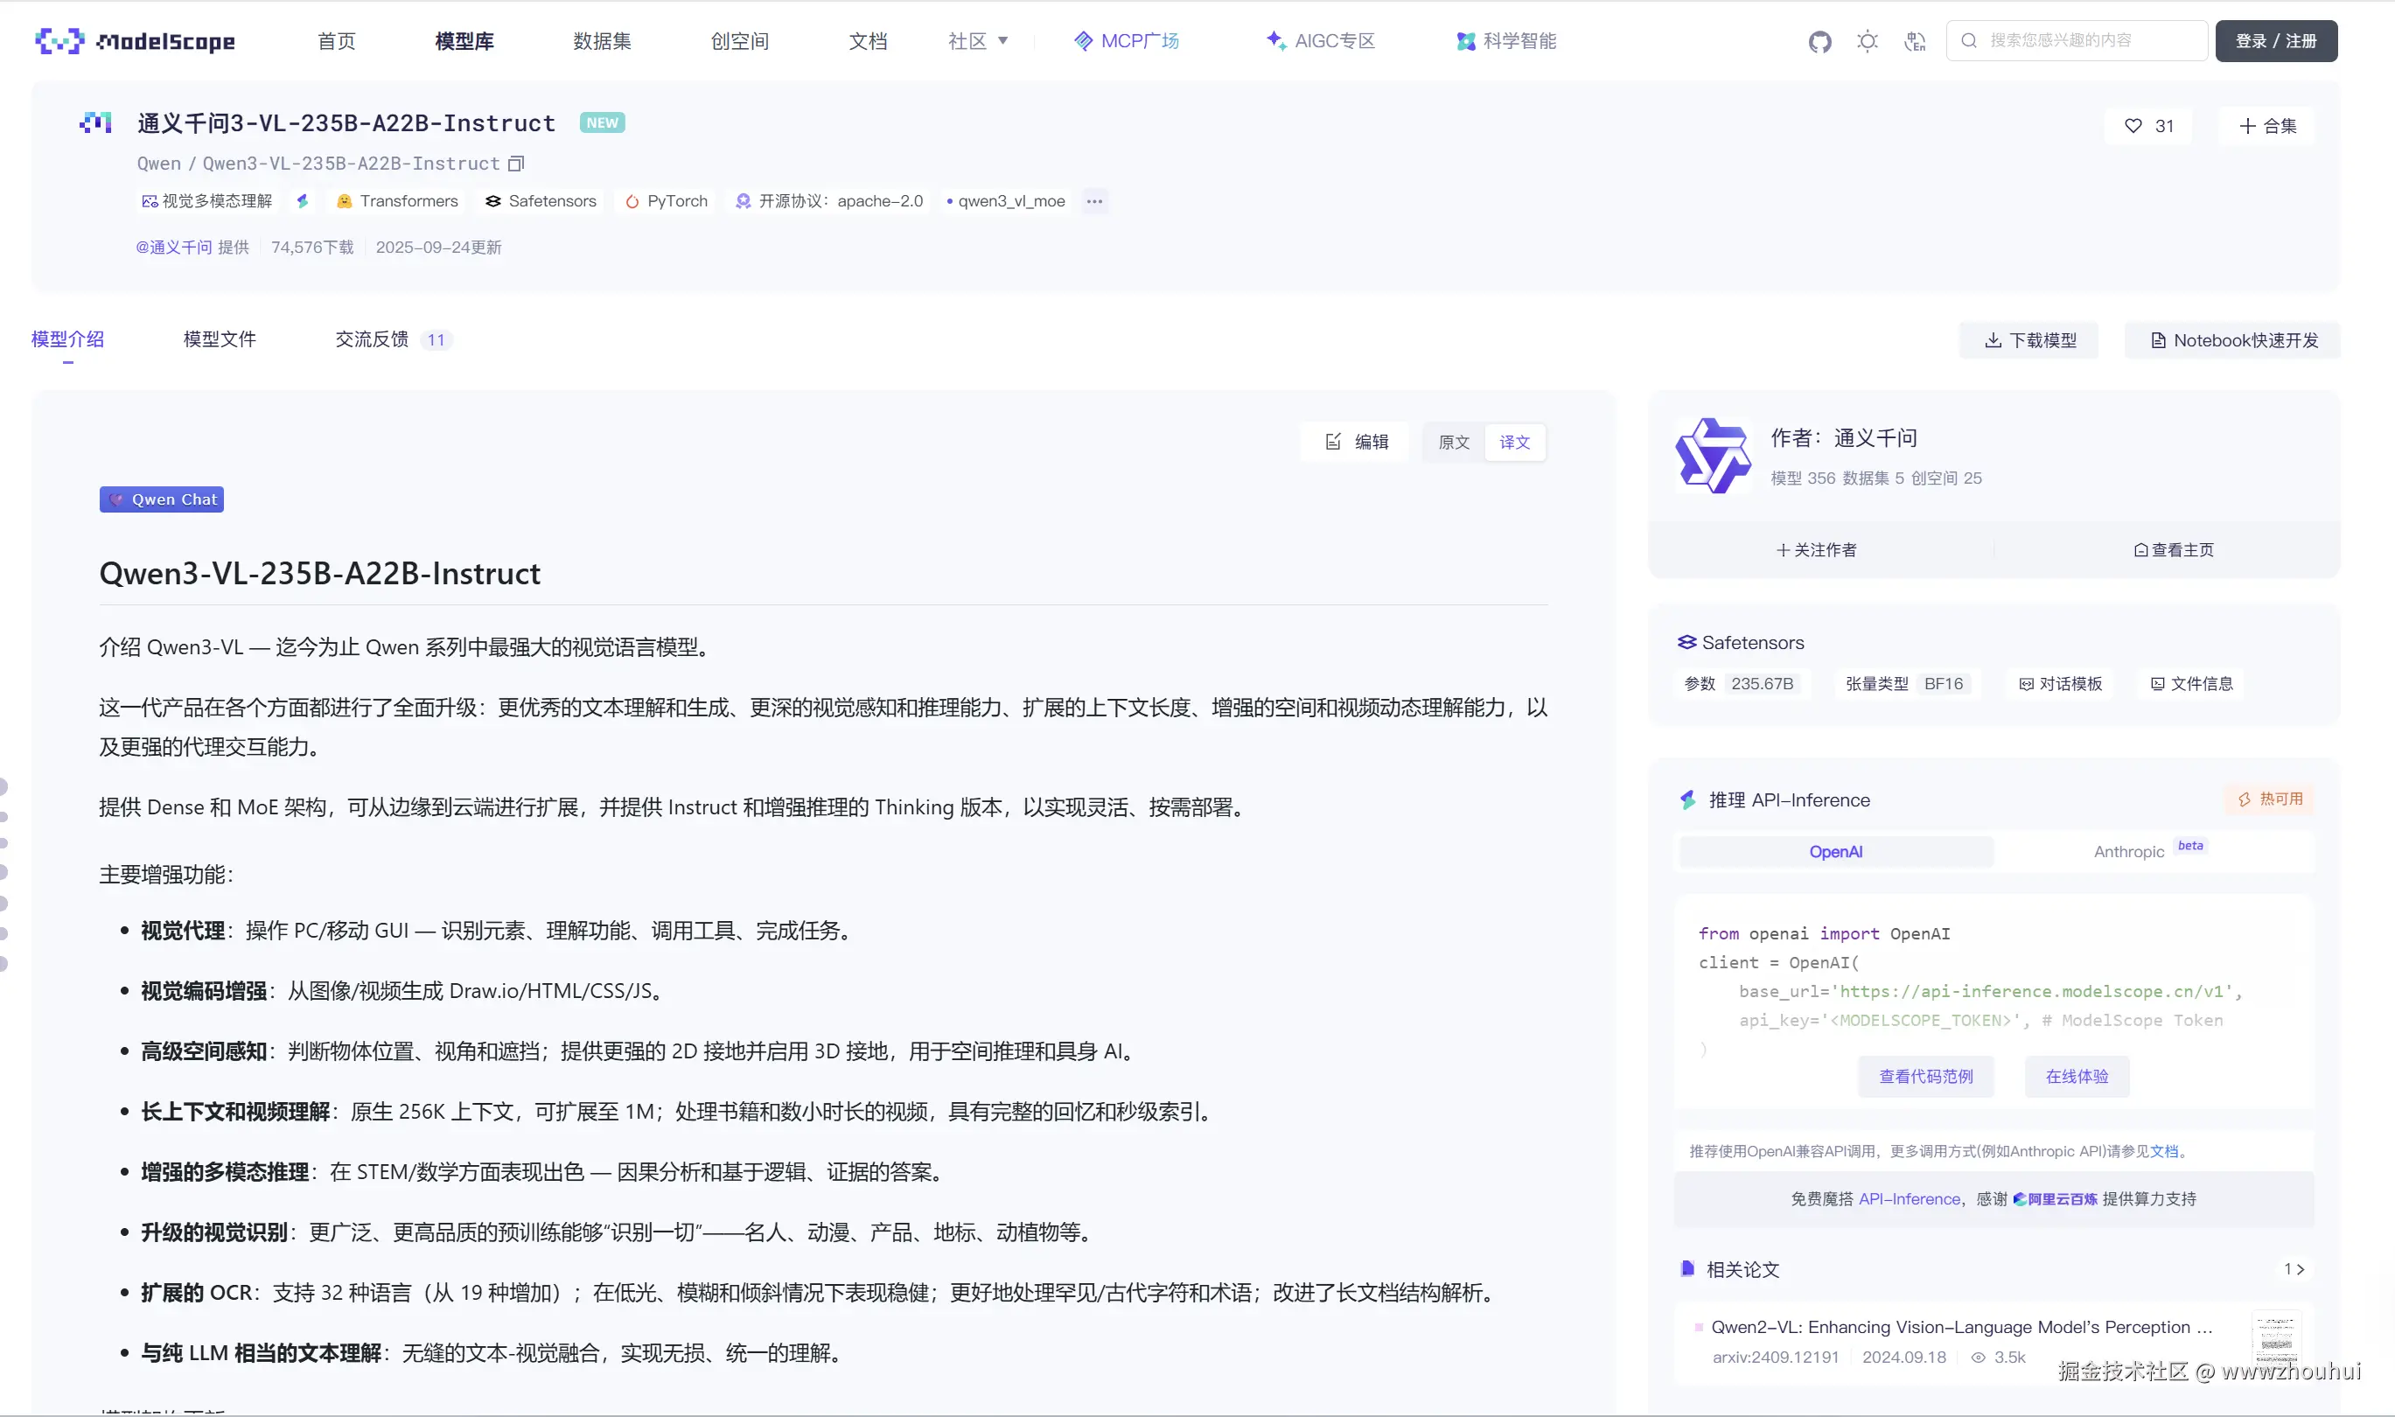Copy model ID next to Qwen3-VL-235B-A22B-Instruct path
This screenshot has width=2395, height=1417.
(x=517, y=164)
